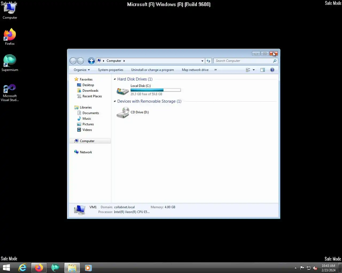Click the muted volume tray icon
342x273 pixels.
(315, 268)
